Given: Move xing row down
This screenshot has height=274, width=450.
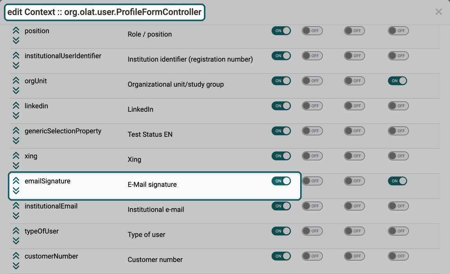Looking at the screenshot, I should click(x=16, y=165).
